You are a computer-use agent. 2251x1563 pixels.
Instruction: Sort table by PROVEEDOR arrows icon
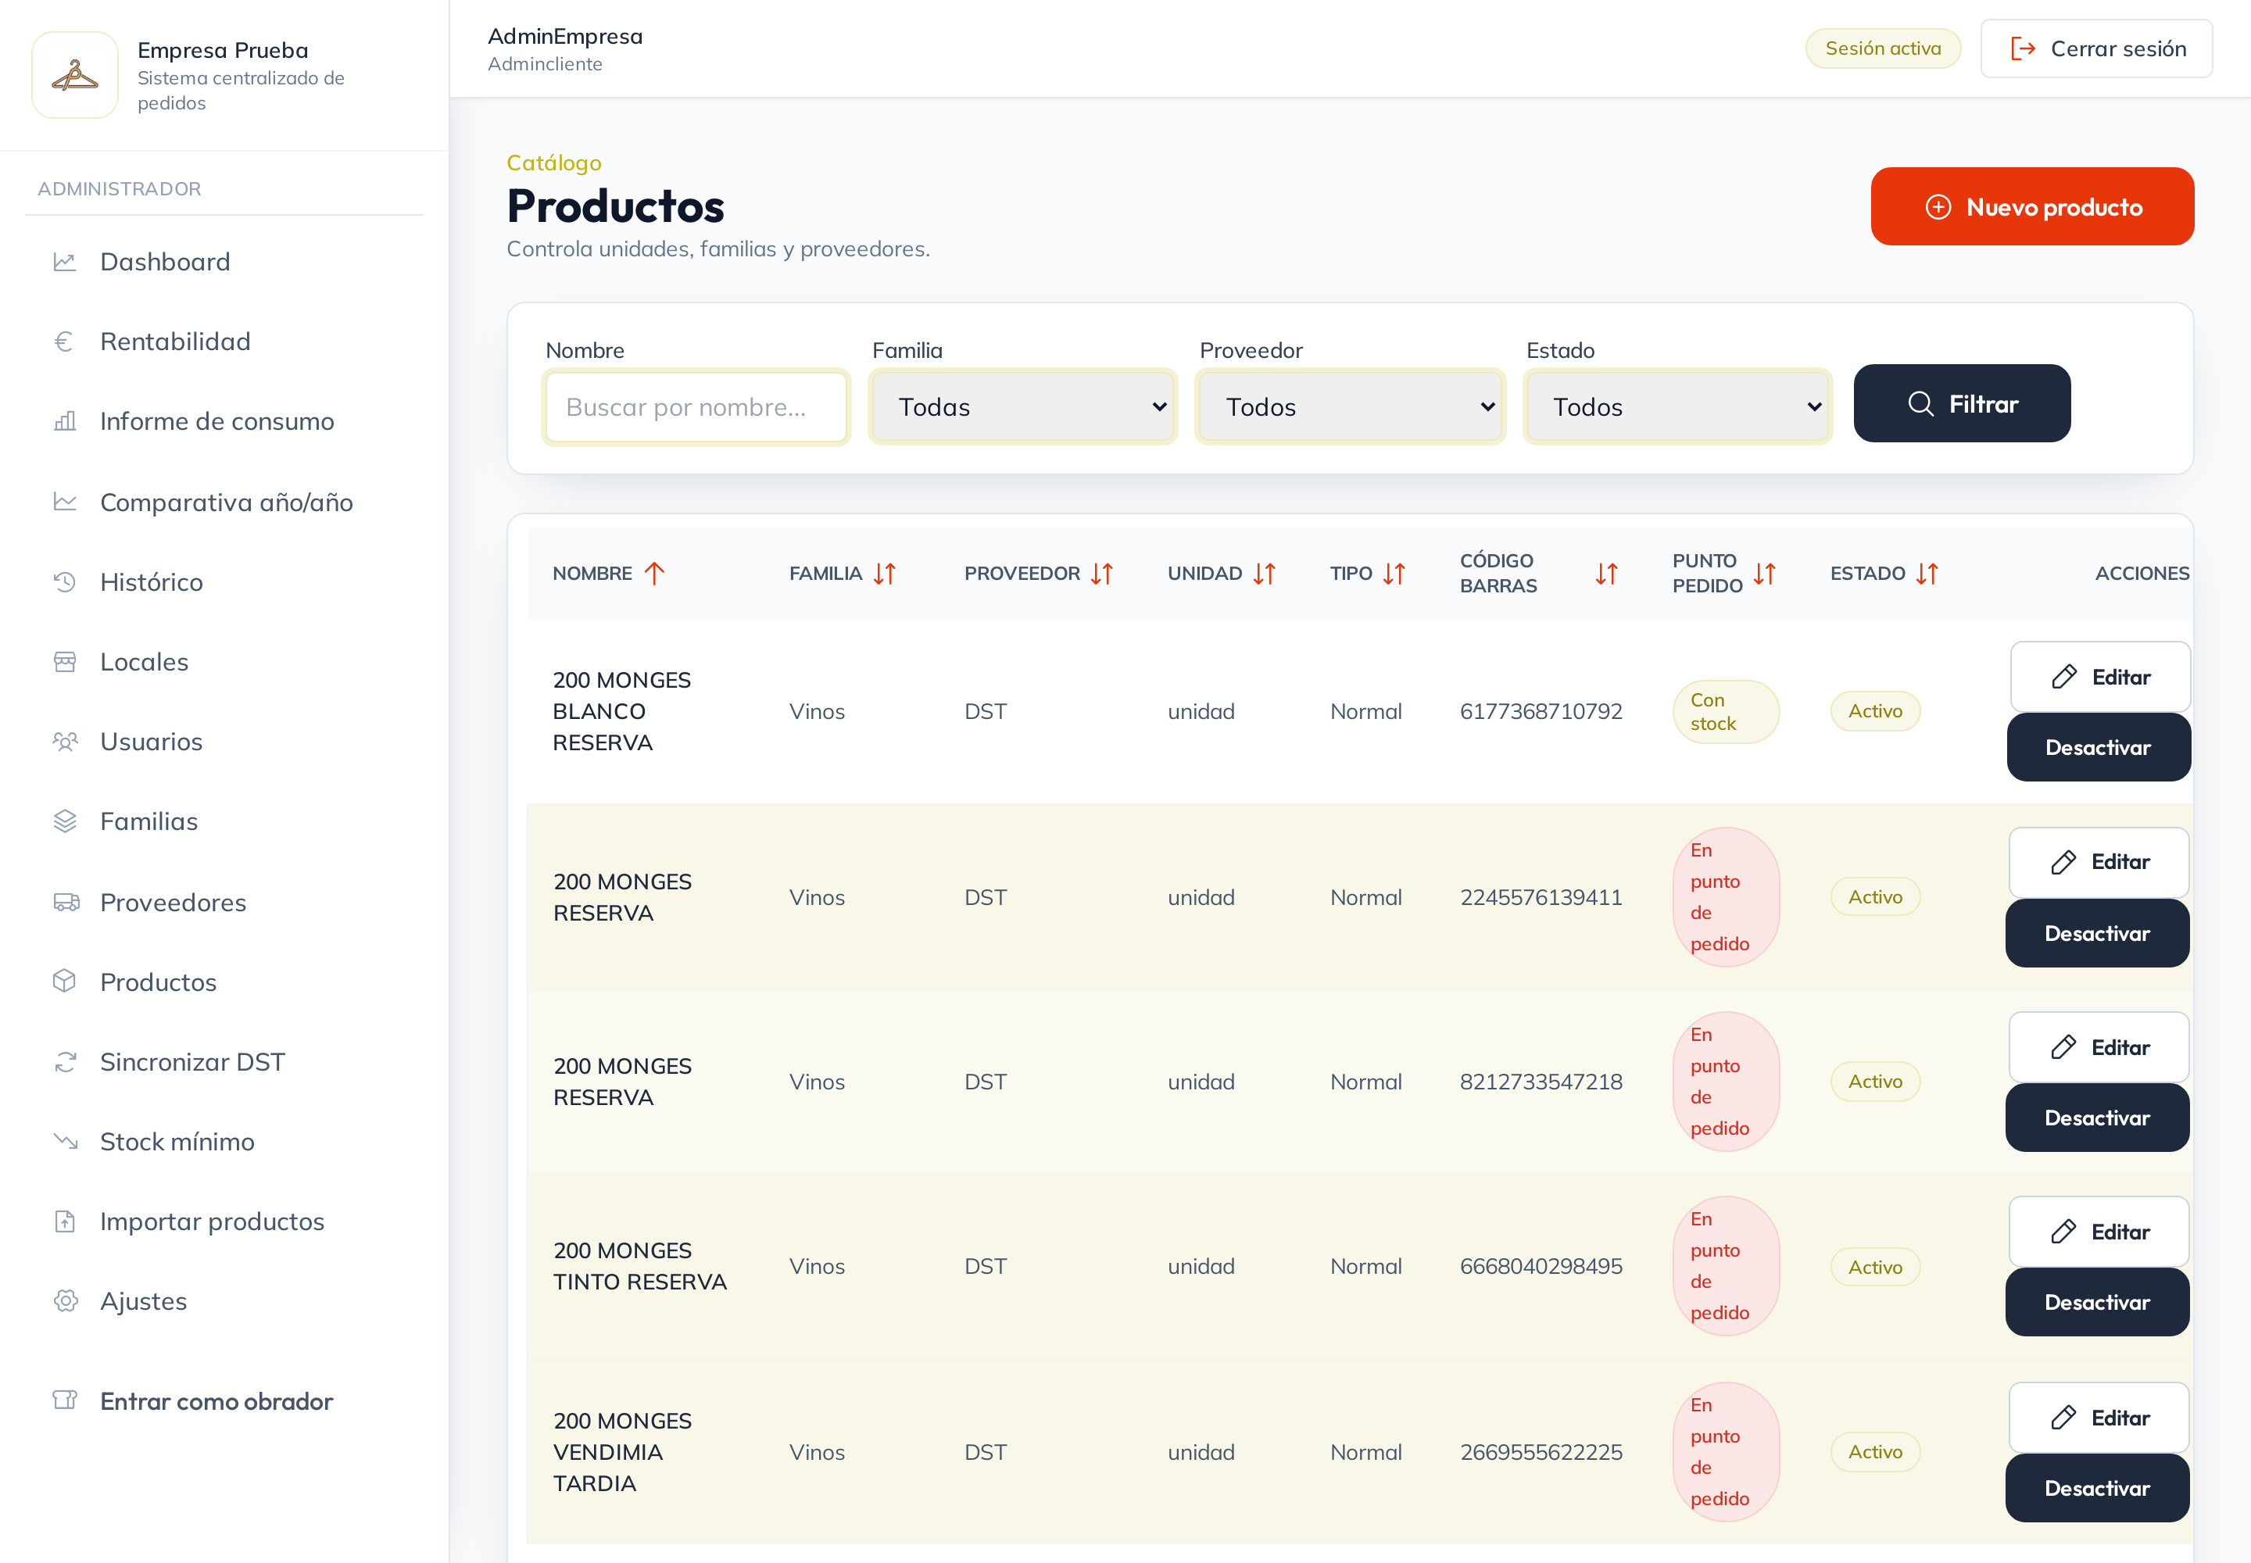1102,573
